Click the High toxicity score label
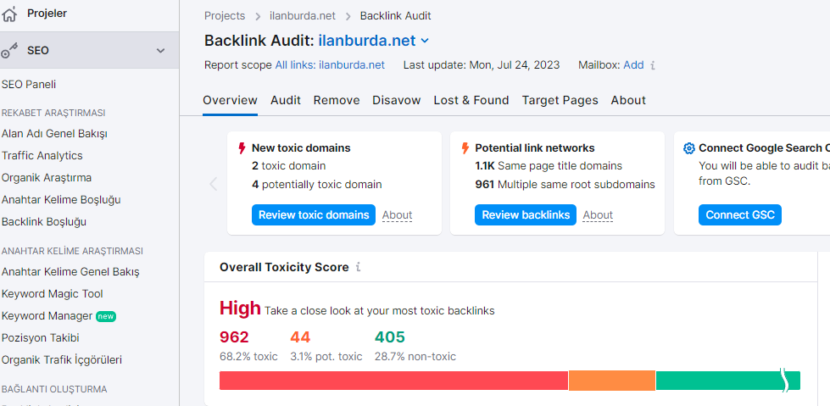 [x=240, y=308]
